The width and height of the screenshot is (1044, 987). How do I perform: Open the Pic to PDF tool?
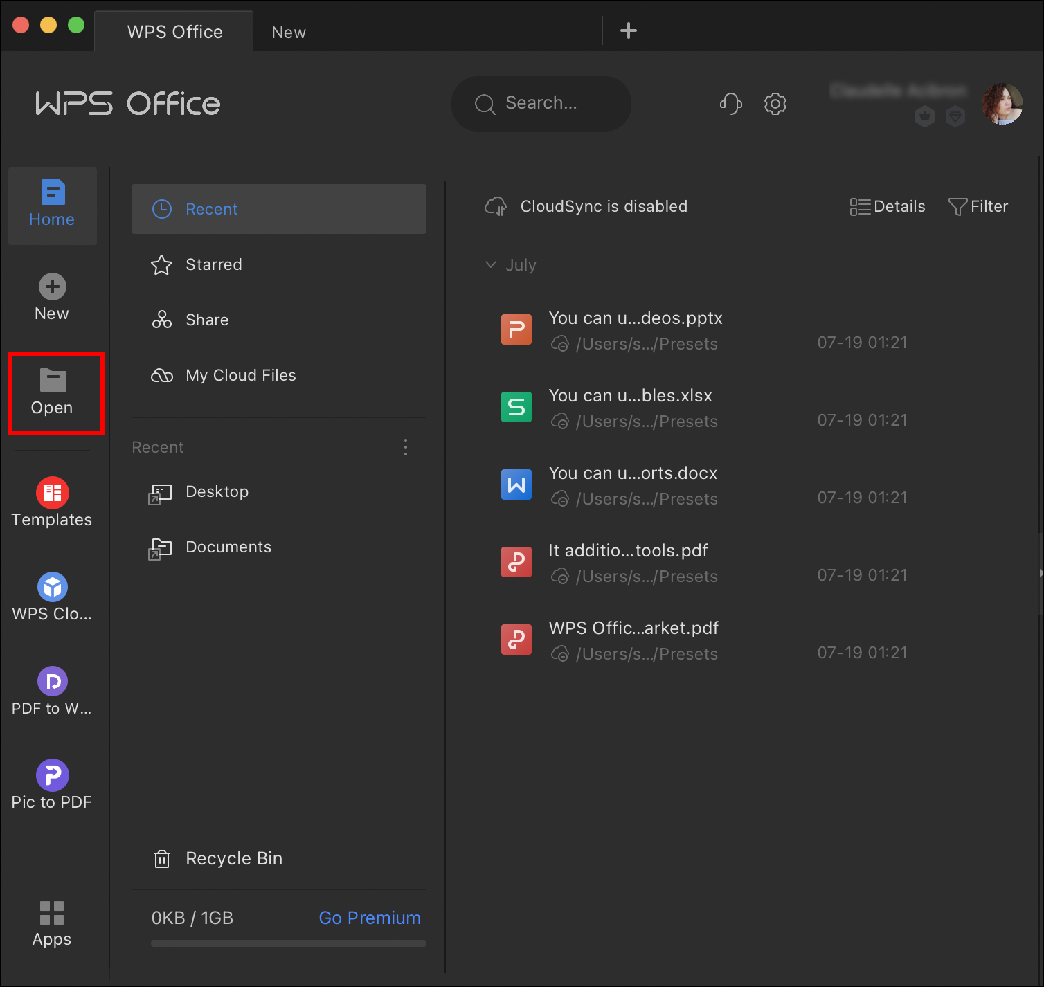coord(53,786)
